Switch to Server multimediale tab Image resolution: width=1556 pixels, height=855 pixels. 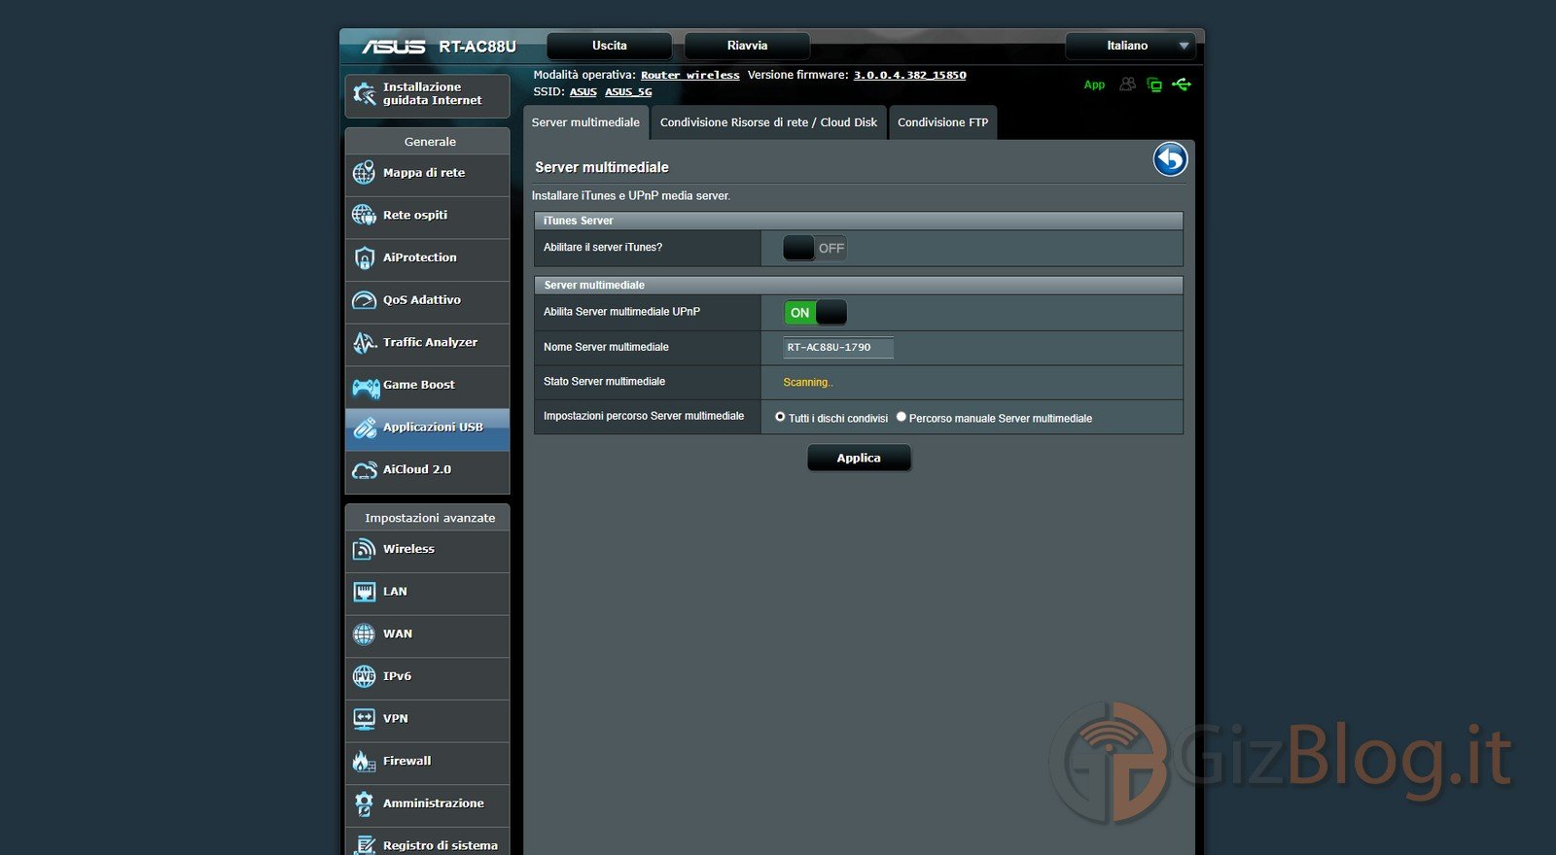[585, 122]
